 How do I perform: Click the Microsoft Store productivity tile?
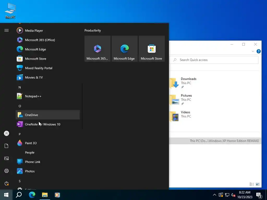152,49
